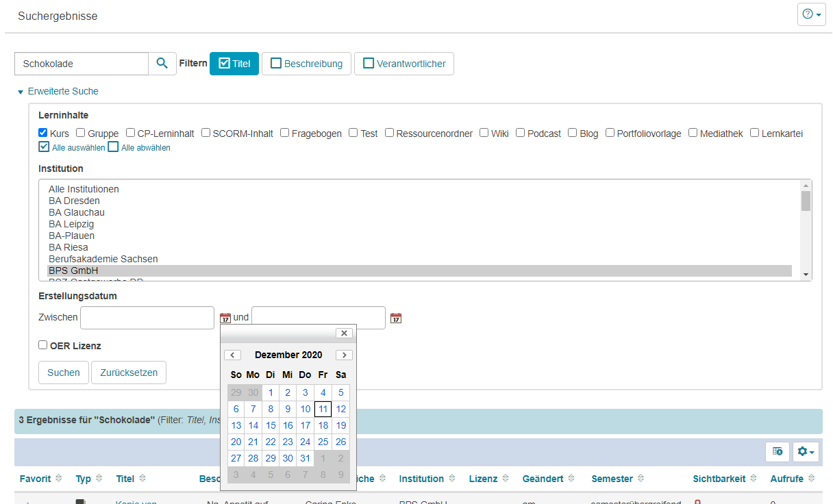Go to previous month in the calendar popup

pyautogui.click(x=232, y=355)
